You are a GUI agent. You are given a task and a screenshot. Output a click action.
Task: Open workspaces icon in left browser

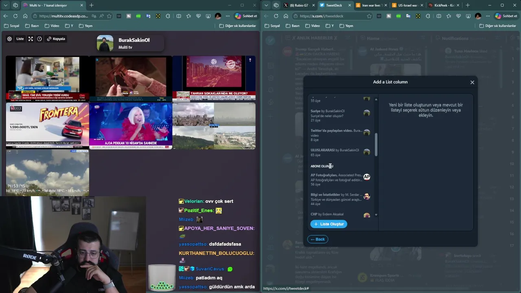(x=15, y=5)
